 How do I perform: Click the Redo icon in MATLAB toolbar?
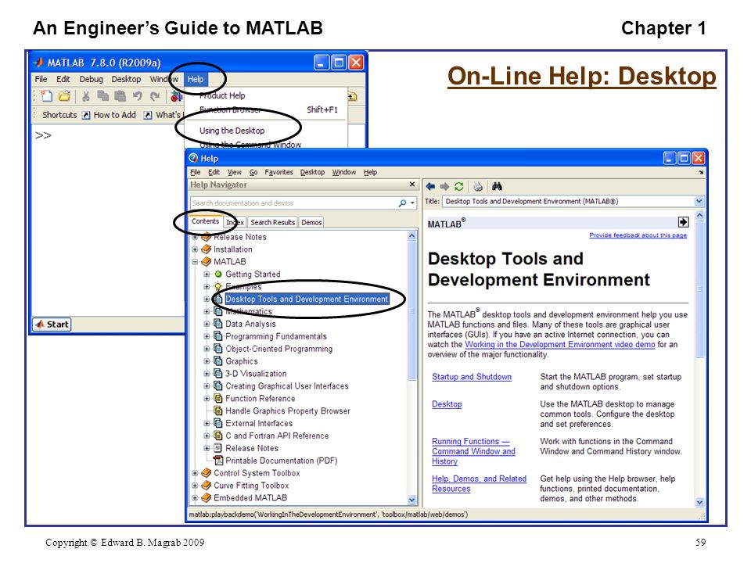click(x=155, y=96)
